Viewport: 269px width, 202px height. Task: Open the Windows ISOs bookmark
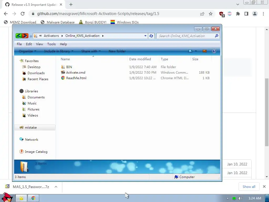click(125, 22)
